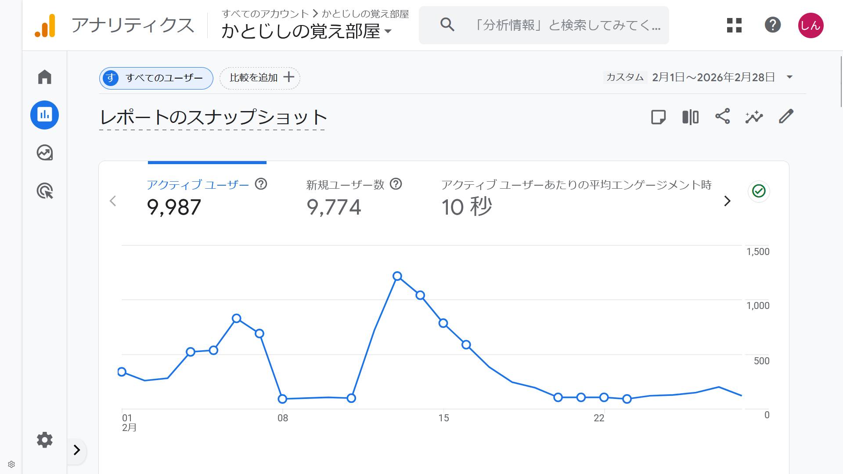Screen dimensions: 843x474
Task: Select the Reports icon in the left sidebar
Action: 44,115
